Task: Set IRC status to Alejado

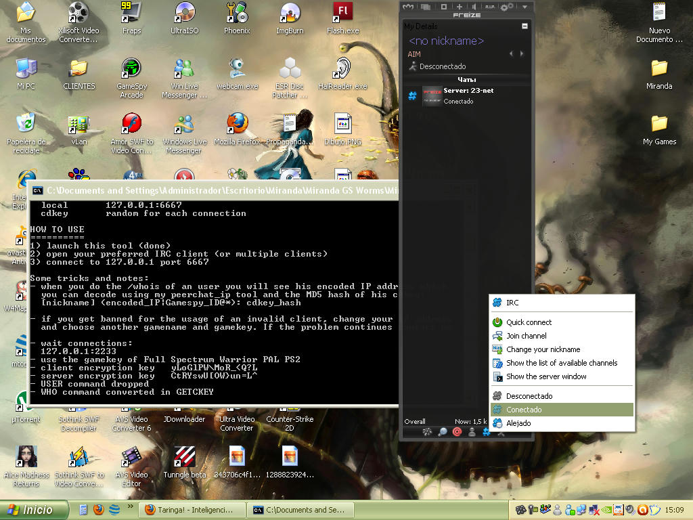Action: tap(562, 423)
